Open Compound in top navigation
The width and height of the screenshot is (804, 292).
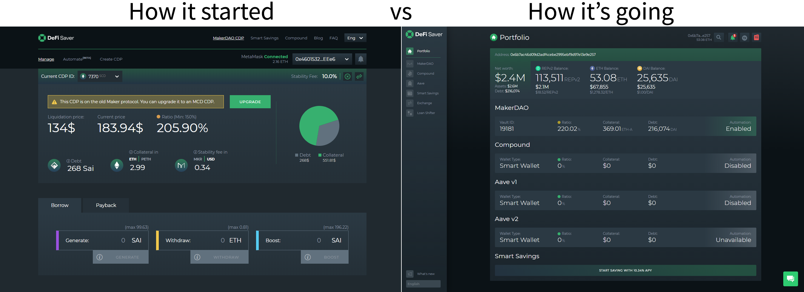click(x=296, y=38)
